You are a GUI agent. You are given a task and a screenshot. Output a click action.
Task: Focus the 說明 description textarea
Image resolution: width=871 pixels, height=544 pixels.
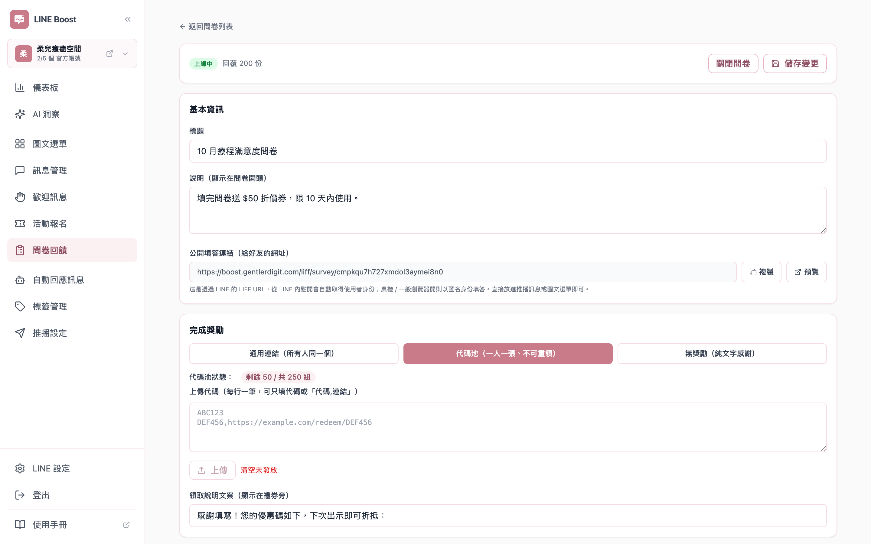508,210
